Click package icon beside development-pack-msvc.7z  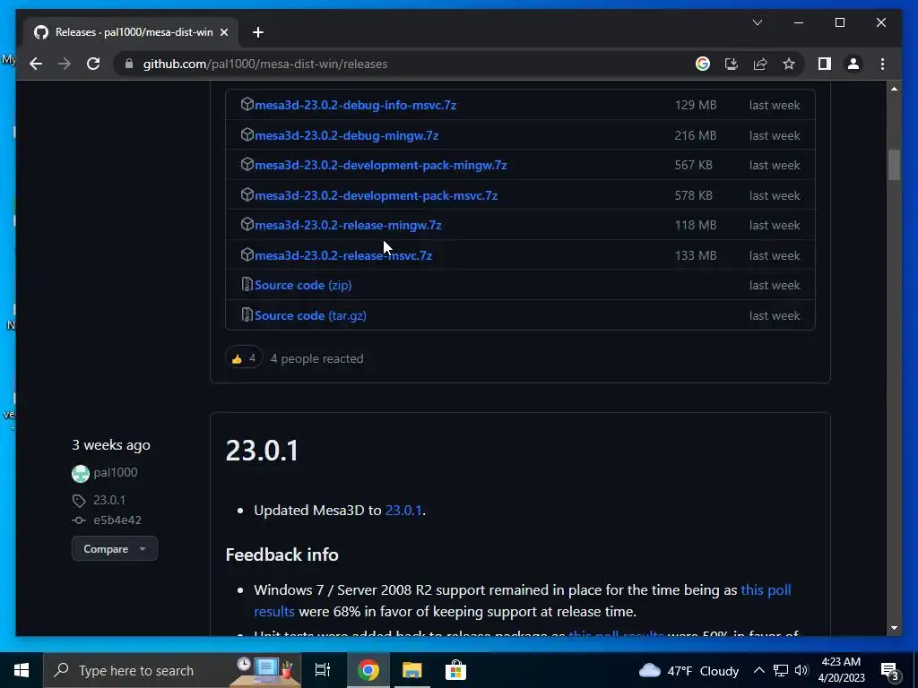247,194
